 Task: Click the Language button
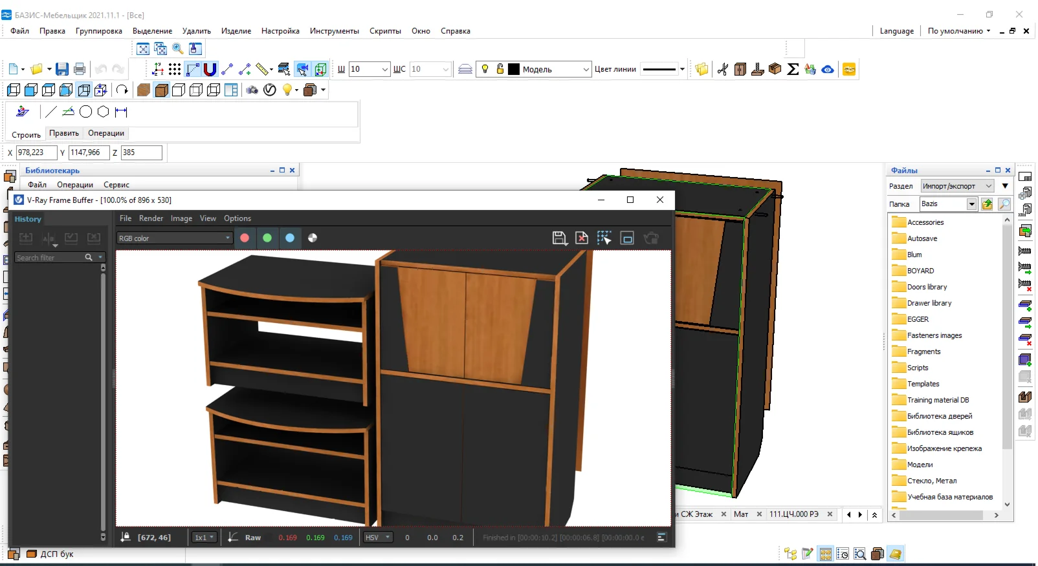pyautogui.click(x=896, y=31)
